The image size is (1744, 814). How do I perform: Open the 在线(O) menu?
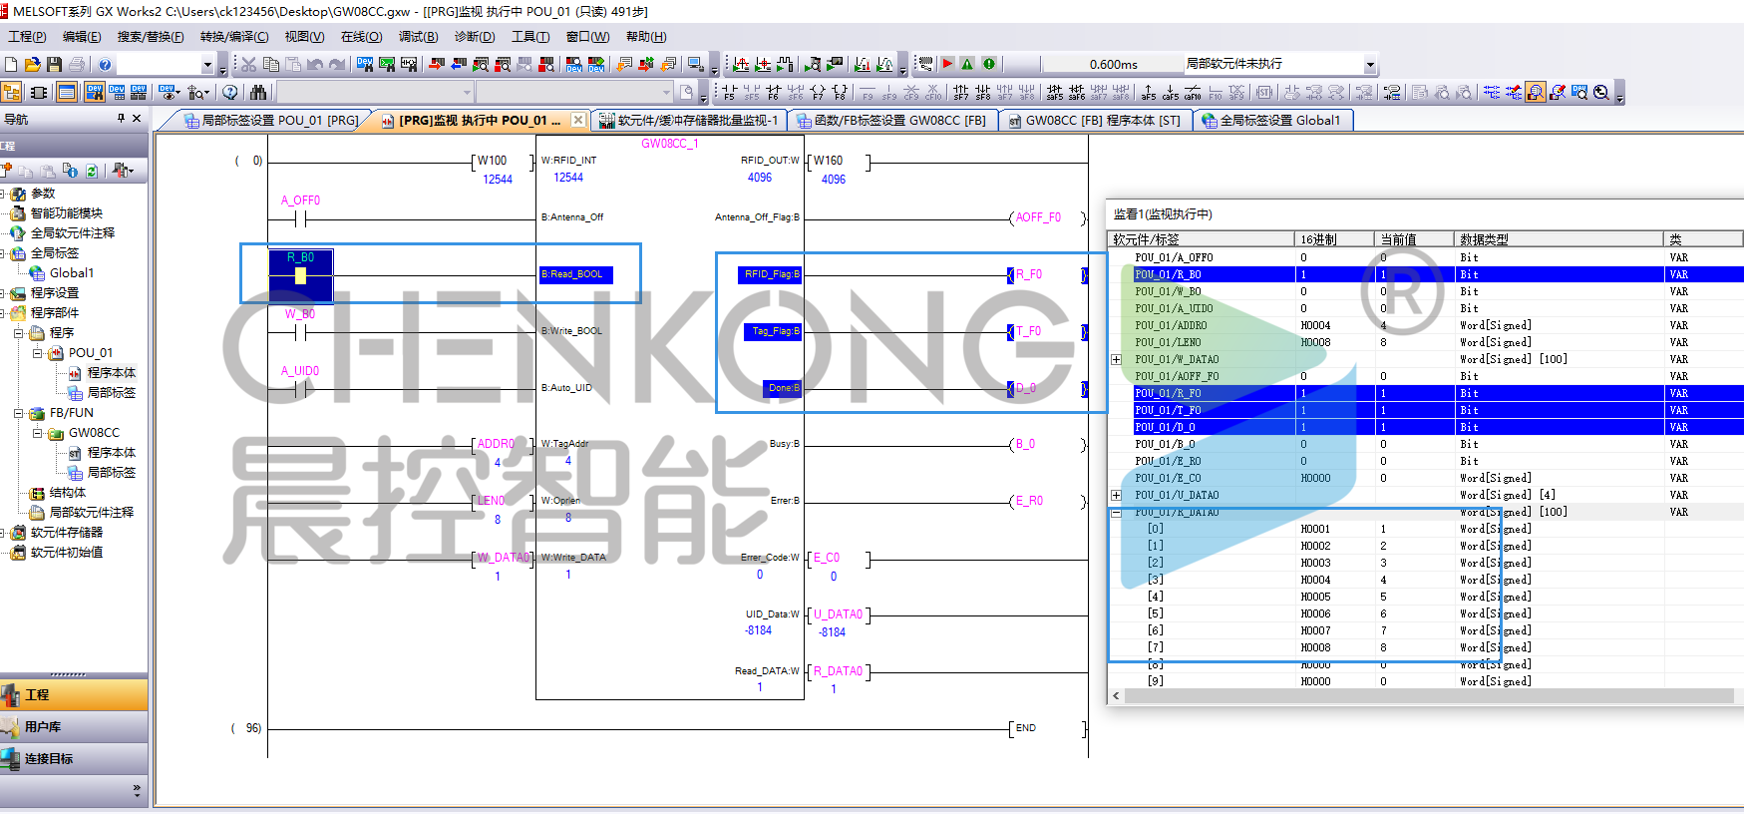tap(361, 37)
